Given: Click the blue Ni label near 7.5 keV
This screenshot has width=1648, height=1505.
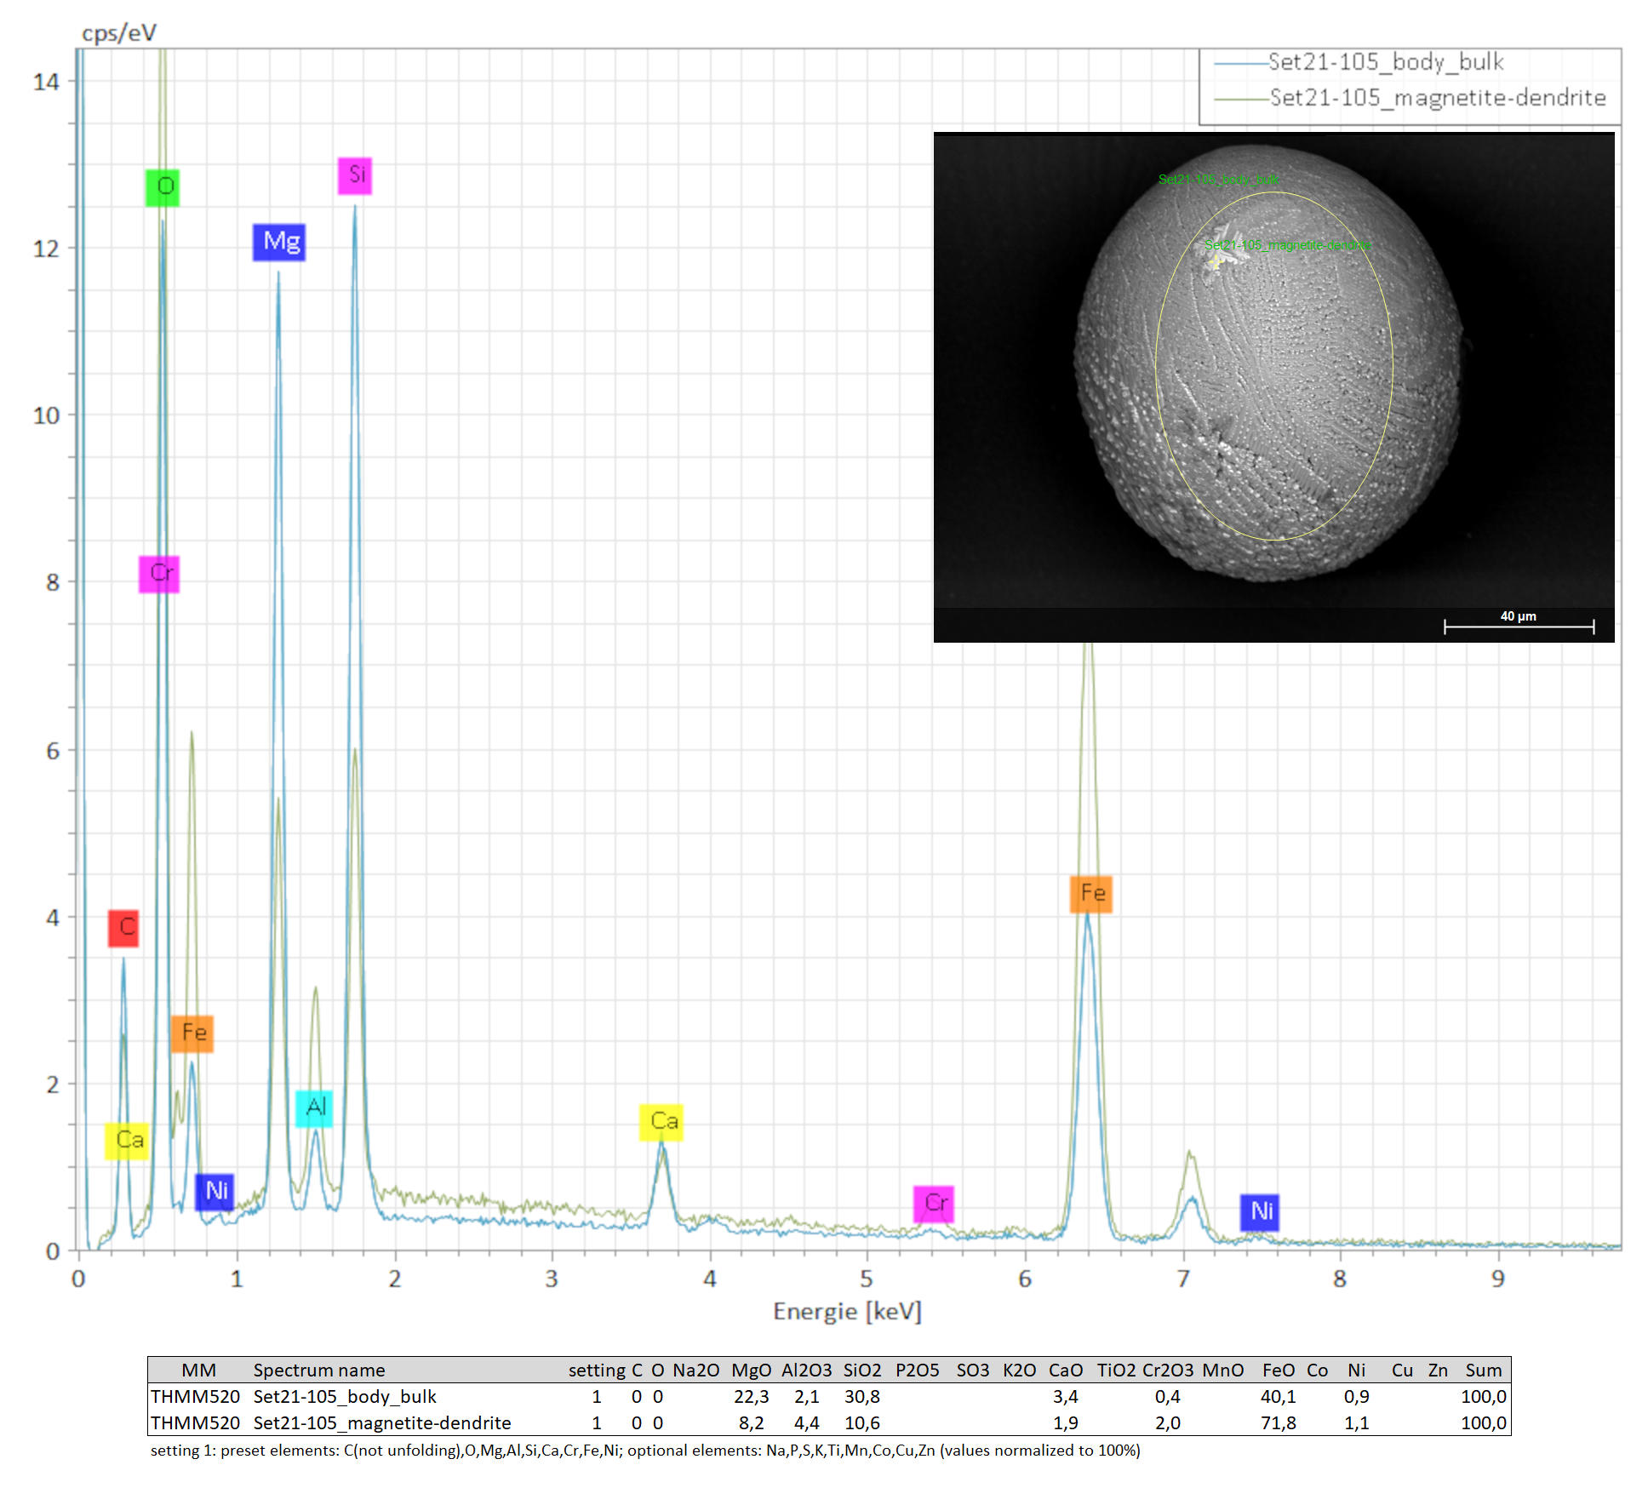Looking at the screenshot, I should click(1260, 1211).
